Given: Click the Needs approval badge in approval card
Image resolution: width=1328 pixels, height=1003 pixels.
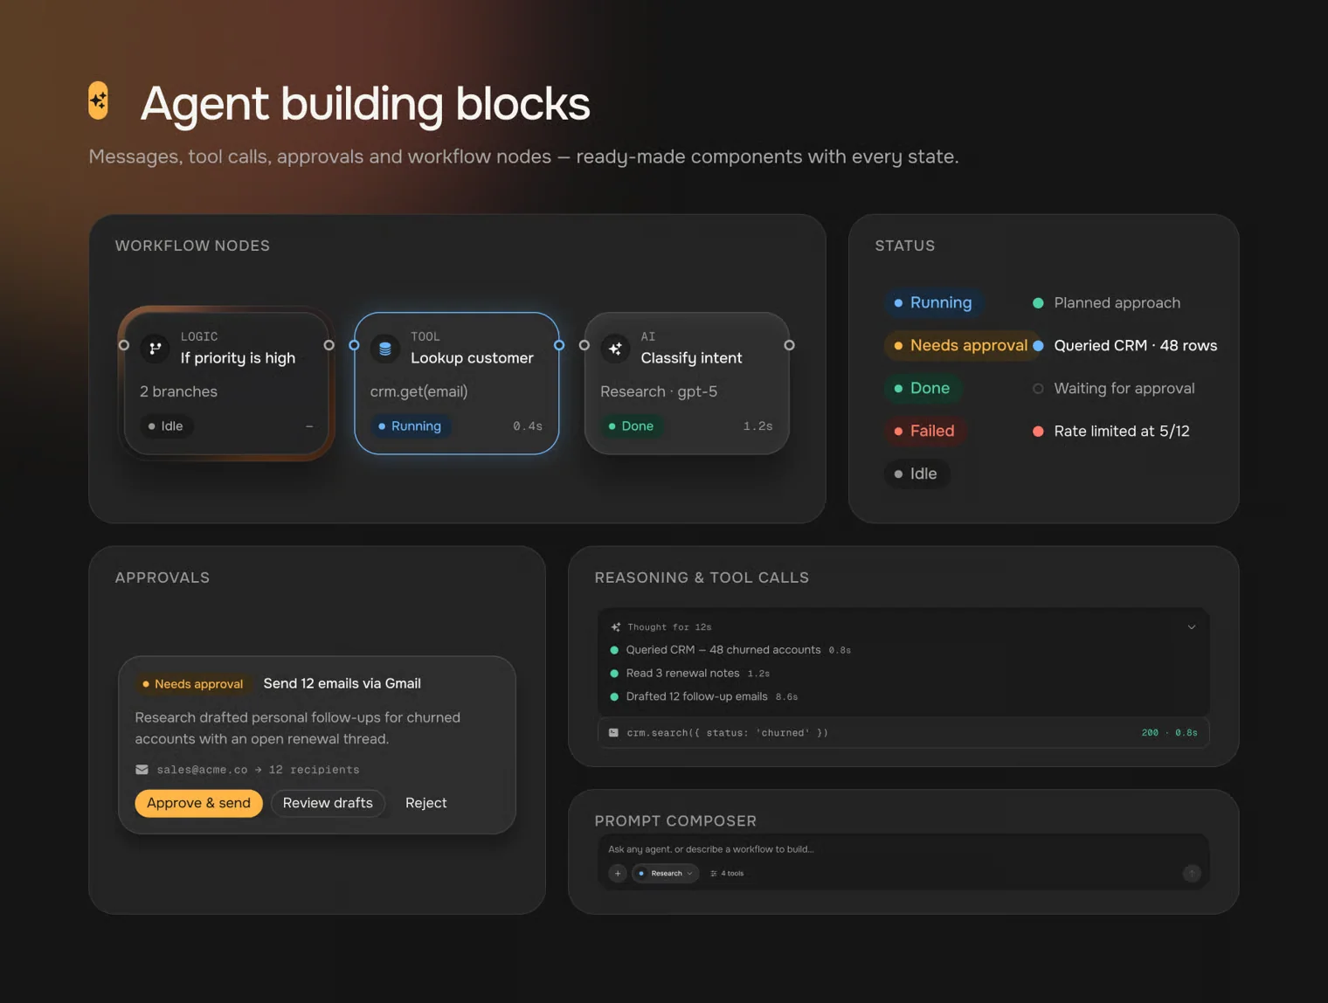Looking at the screenshot, I should point(193,684).
